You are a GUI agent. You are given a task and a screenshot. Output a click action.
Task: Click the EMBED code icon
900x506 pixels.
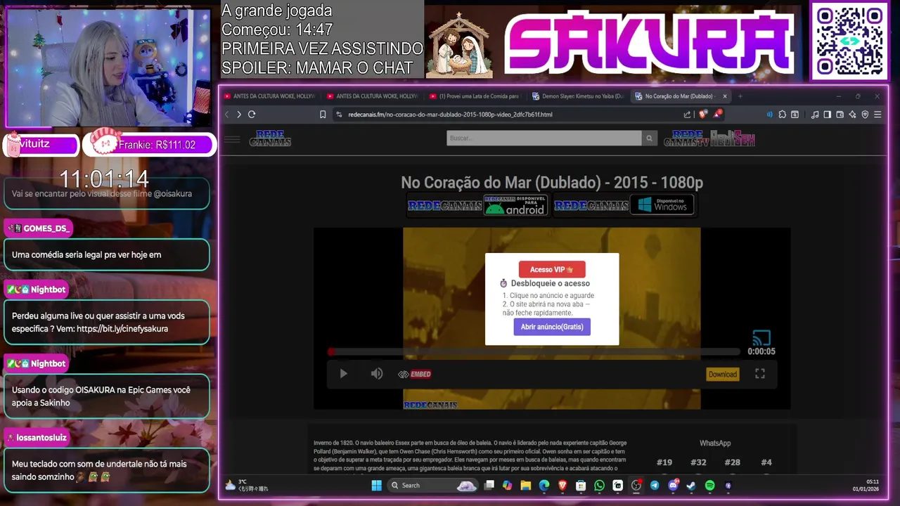coord(414,374)
